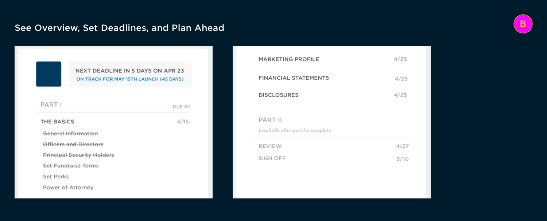Click The Basics 4/15 due date
Screen dimensions: 547x221
pyautogui.click(x=183, y=122)
